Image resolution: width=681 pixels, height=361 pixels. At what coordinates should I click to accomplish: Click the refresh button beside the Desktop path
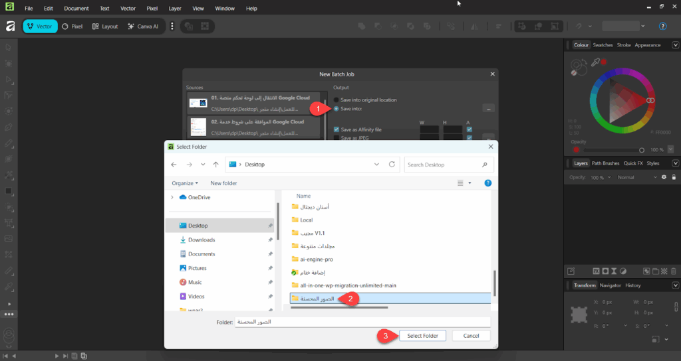(x=392, y=164)
